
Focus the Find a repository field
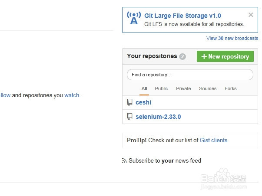pos(190,75)
